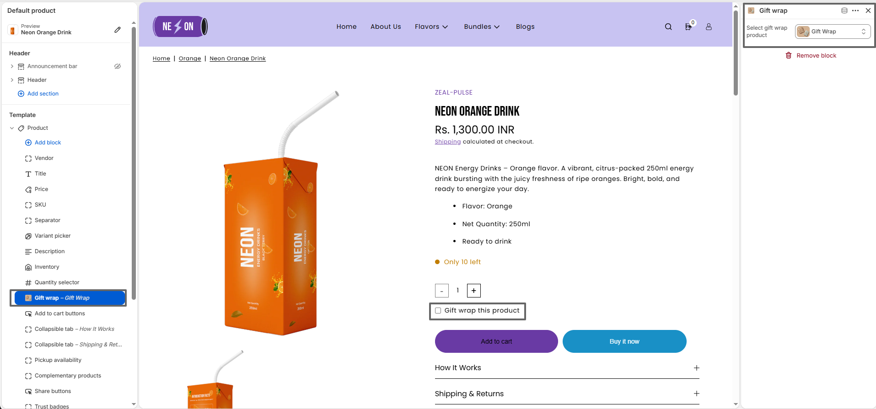Image resolution: width=876 pixels, height=409 pixels.
Task: Collapse the Product template section
Action: point(12,128)
